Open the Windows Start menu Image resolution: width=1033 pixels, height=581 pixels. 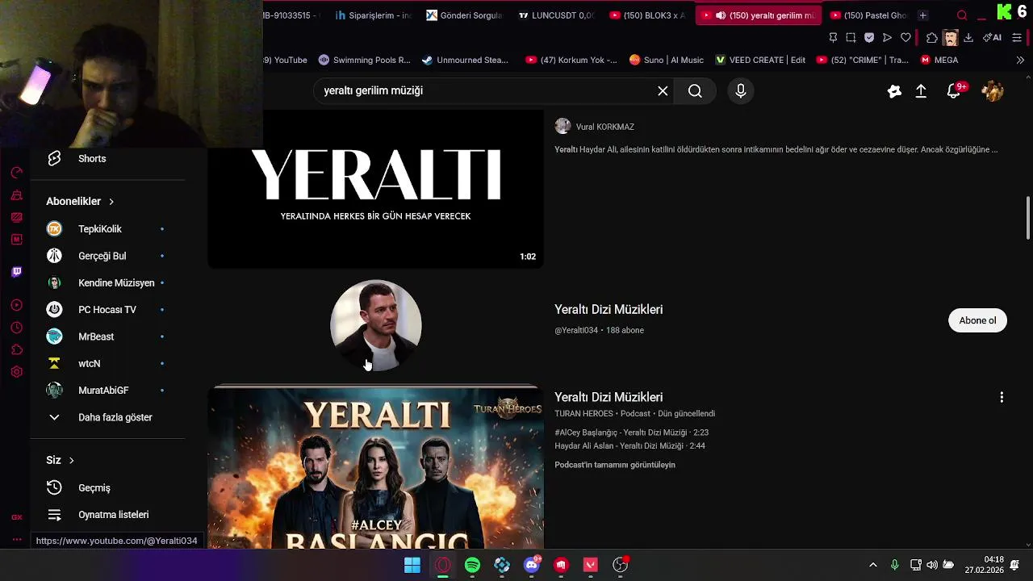pyautogui.click(x=412, y=565)
